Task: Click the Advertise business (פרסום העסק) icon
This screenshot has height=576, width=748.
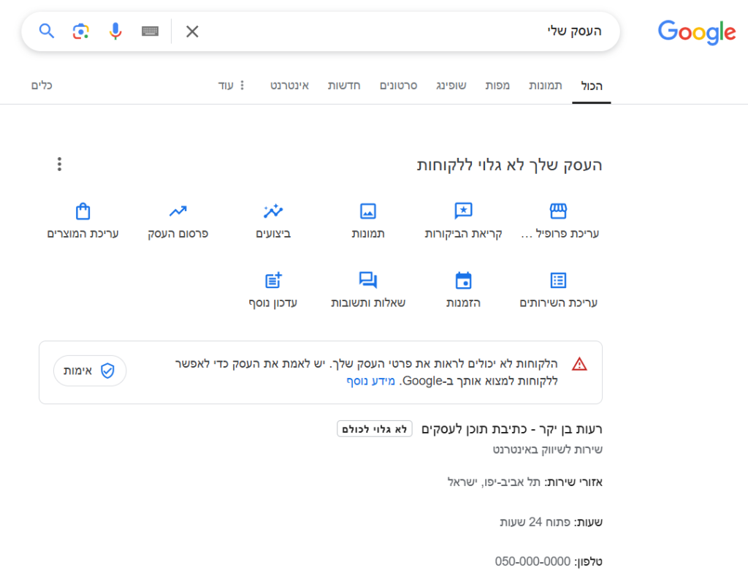Action: [x=178, y=212]
